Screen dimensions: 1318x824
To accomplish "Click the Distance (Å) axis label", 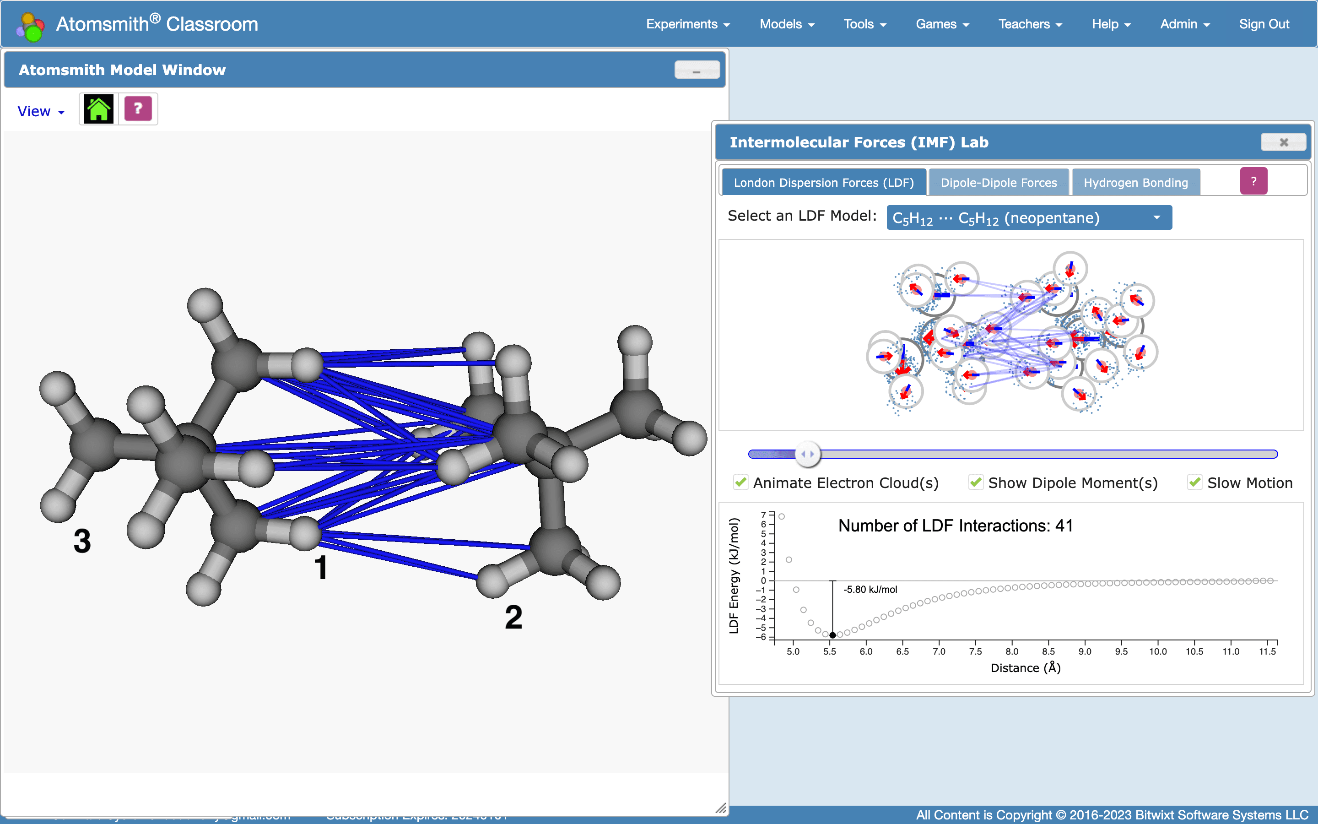I will click(1025, 667).
